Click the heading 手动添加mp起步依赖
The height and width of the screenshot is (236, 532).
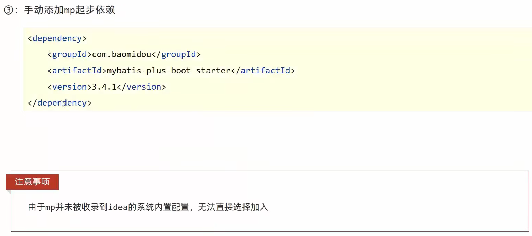point(69,10)
